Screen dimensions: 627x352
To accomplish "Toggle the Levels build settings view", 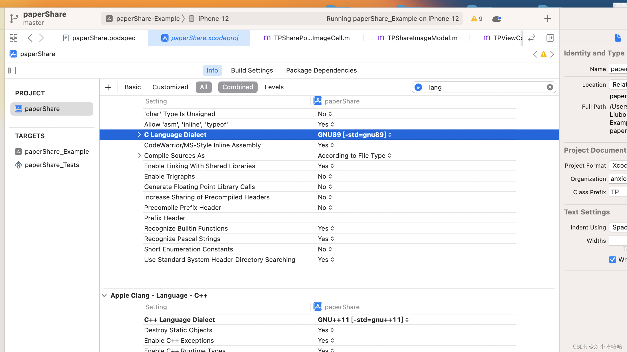I will [x=274, y=87].
